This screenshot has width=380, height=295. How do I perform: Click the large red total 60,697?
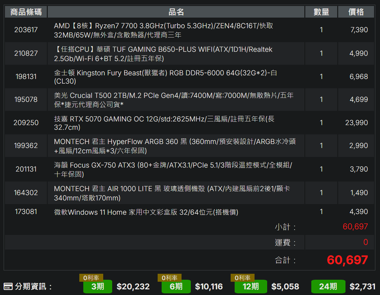pyautogui.click(x=347, y=260)
